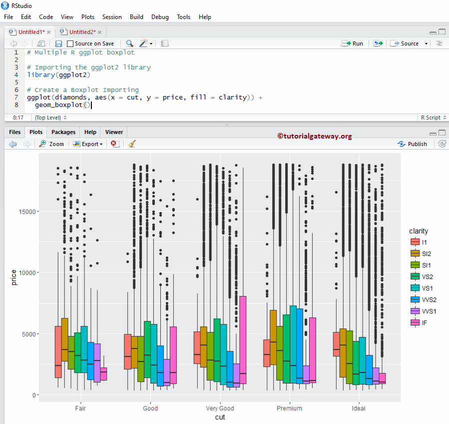Image resolution: width=449 pixels, height=424 pixels.
Task: Remove the current plot with the red X
Action: [x=113, y=144]
